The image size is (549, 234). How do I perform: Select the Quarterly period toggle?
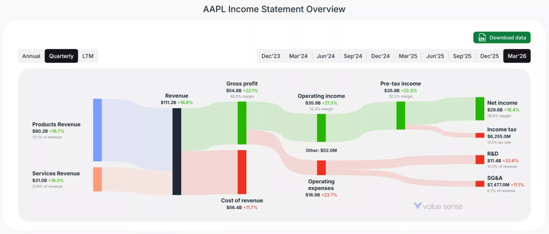pyautogui.click(x=61, y=56)
